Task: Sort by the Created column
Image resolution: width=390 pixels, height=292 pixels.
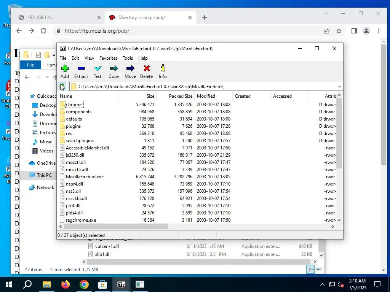Action: [x=251, y=96]
